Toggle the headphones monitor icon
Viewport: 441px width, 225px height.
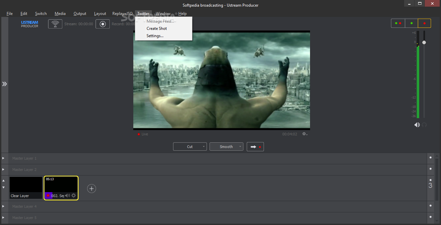(424, 125)
